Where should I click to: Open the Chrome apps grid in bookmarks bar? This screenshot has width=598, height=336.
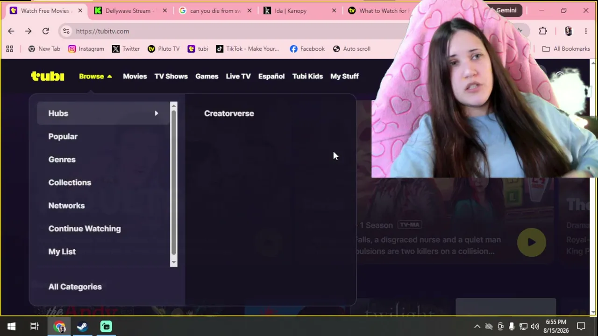[10, 49]
